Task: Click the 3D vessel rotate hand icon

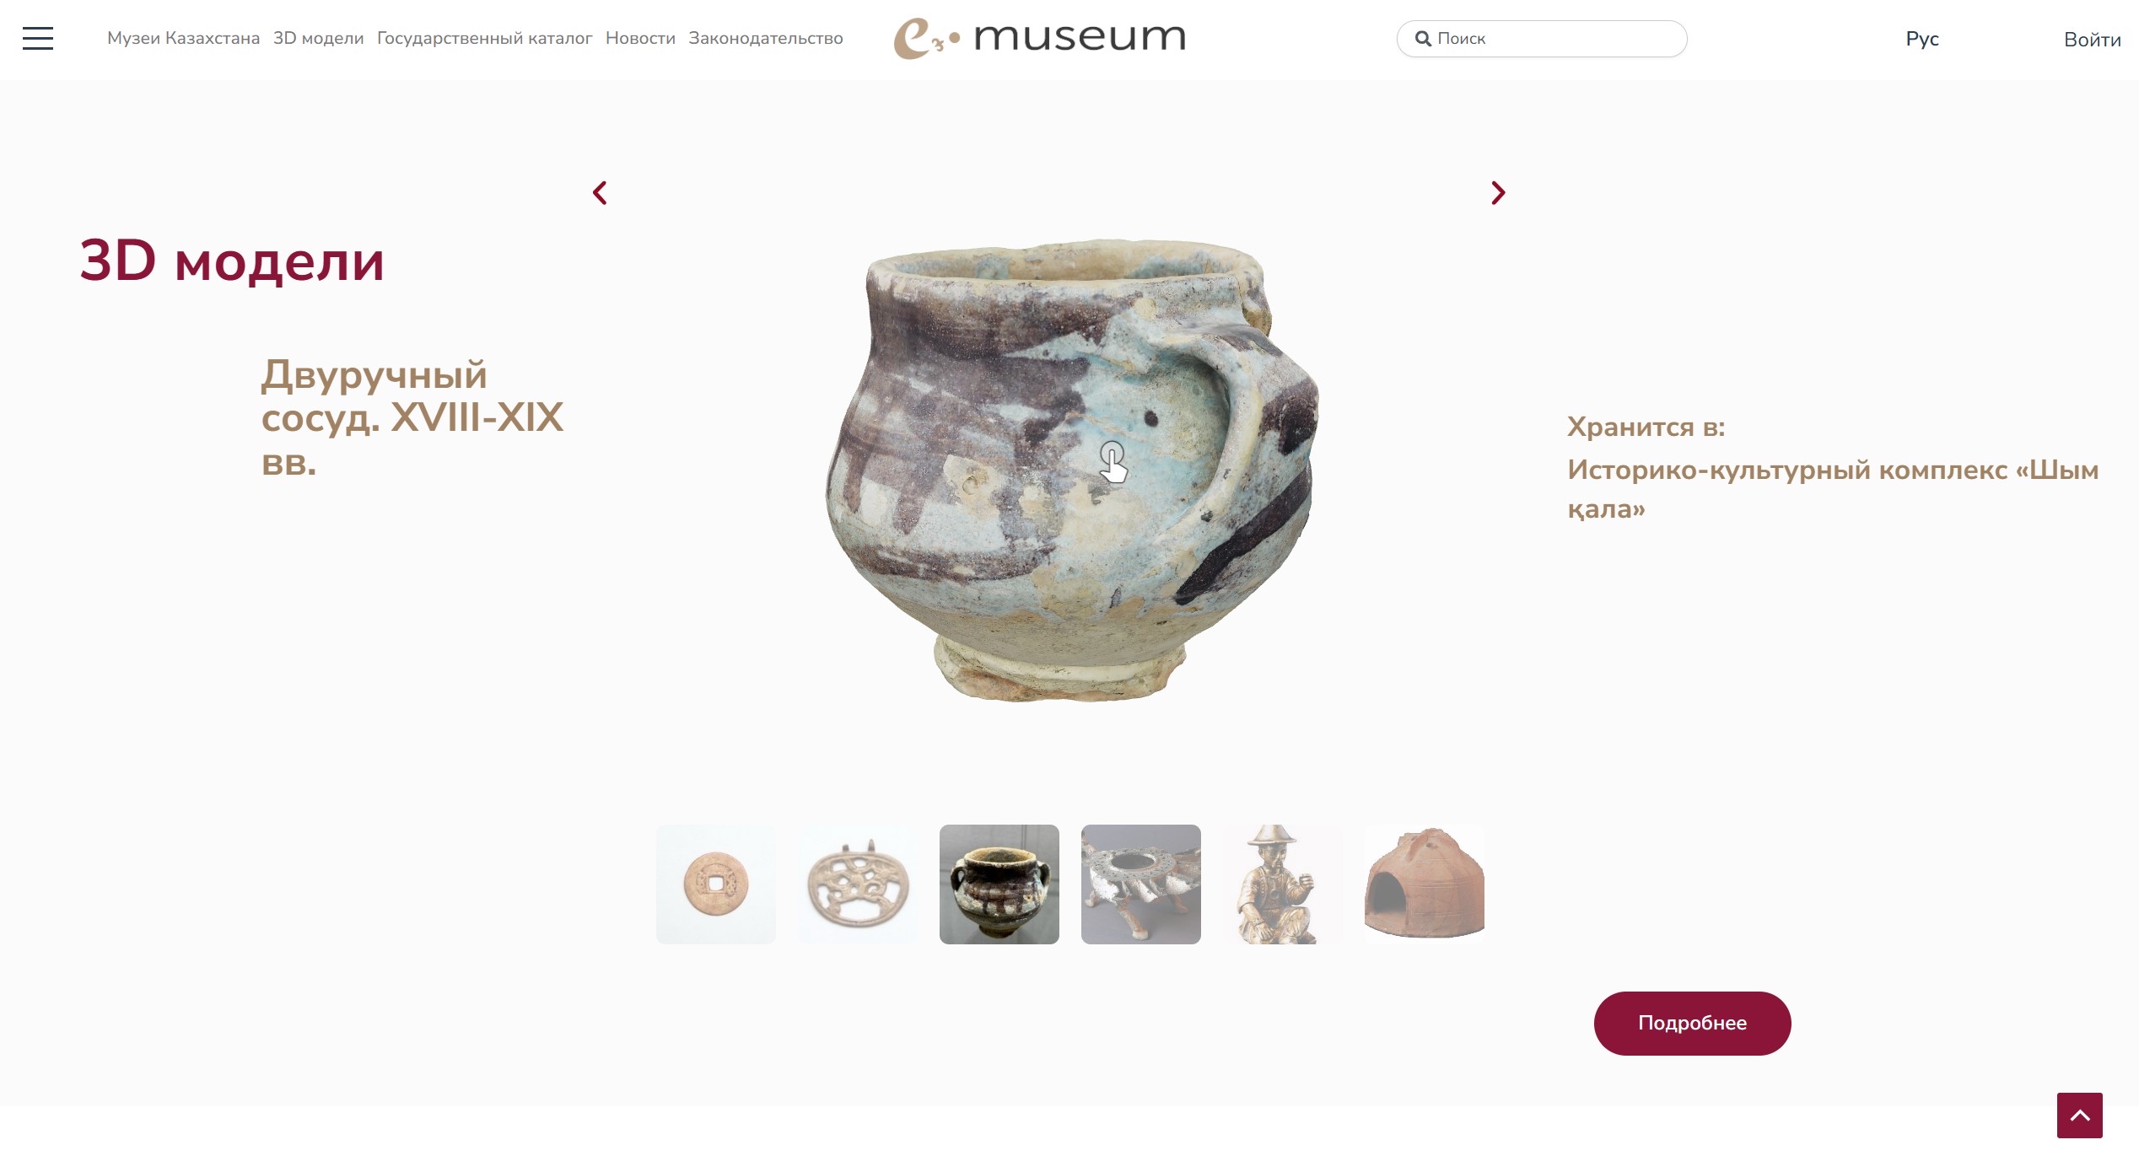Action: (1113, 462)
